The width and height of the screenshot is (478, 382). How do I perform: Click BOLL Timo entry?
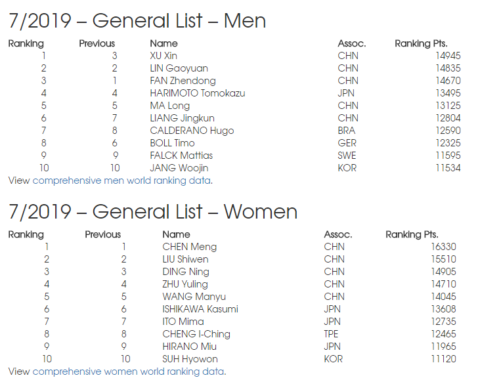point(172,143)
